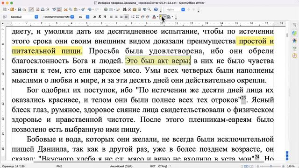Open Background Color dropdown arrow
The width and height of the screenshot is (299, 168).
coord(172,17)
